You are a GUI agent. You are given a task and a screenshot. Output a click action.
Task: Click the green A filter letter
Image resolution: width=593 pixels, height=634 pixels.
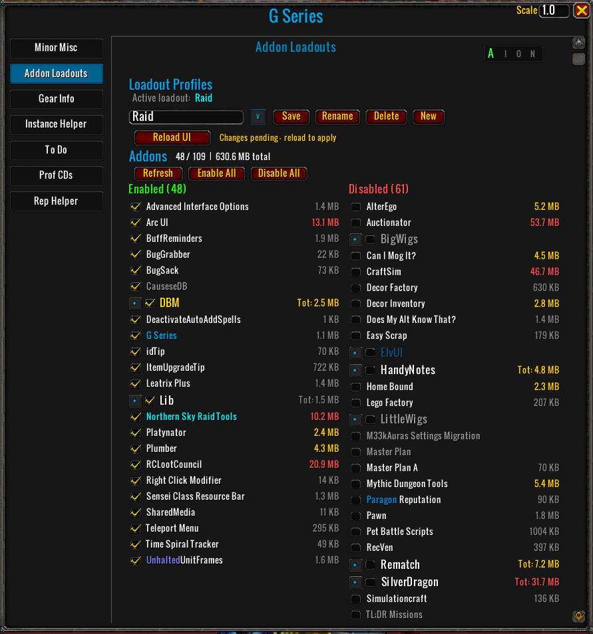491,54
